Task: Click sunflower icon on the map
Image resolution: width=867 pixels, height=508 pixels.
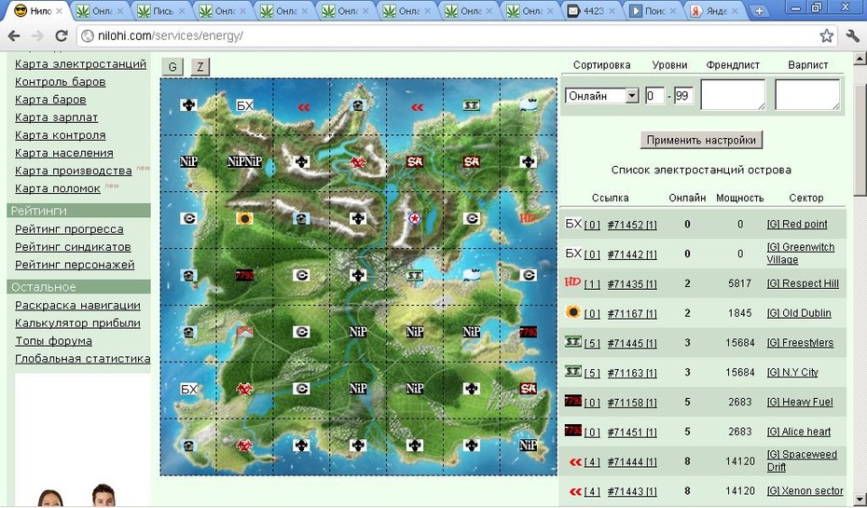Action: (244, 218)
